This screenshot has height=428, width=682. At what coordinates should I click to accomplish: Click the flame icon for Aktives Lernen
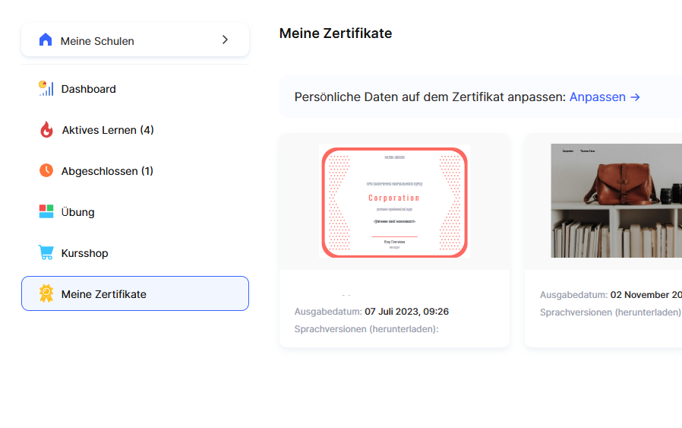tap(46, 130)
